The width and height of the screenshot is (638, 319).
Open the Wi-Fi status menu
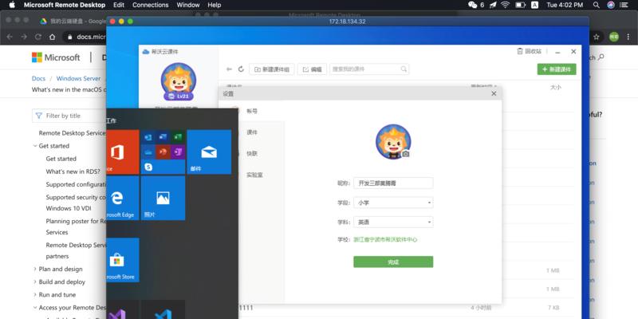[505, 5]
